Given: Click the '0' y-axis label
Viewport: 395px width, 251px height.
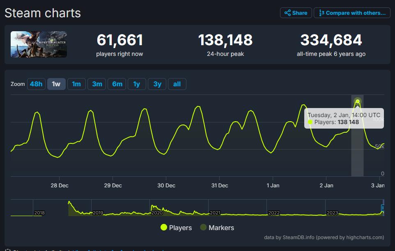Looking at the screenshot, I should tap(383, 173).
